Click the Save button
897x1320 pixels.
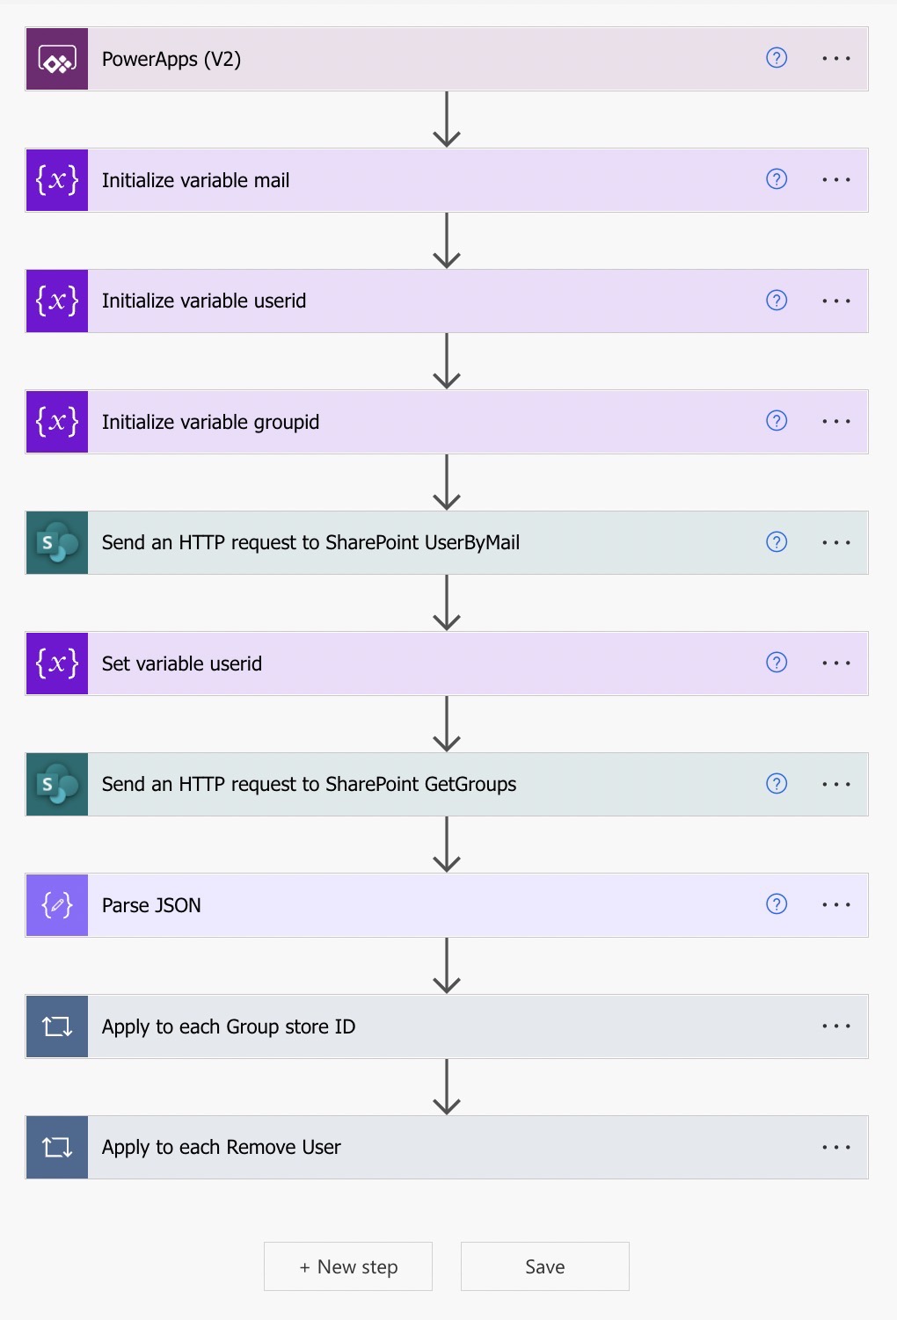point(544,1266)
